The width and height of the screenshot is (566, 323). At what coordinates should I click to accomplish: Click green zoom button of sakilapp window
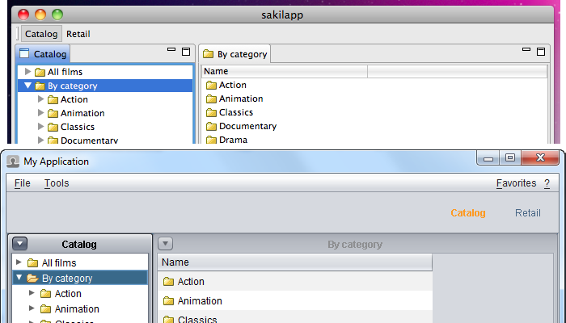[x=57, y=15]
